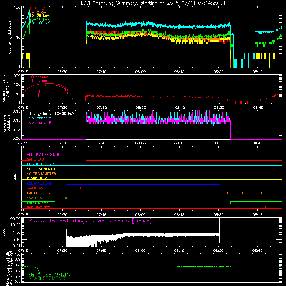Viewport: 286px width, 286px height.
Task: Click the Flags vertical axis title
Action: [15, 178]
